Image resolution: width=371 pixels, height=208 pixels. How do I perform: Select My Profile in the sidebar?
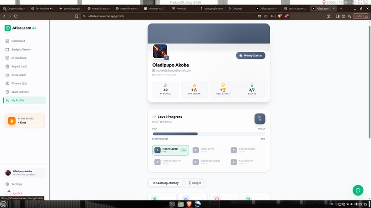click(24, 101)
